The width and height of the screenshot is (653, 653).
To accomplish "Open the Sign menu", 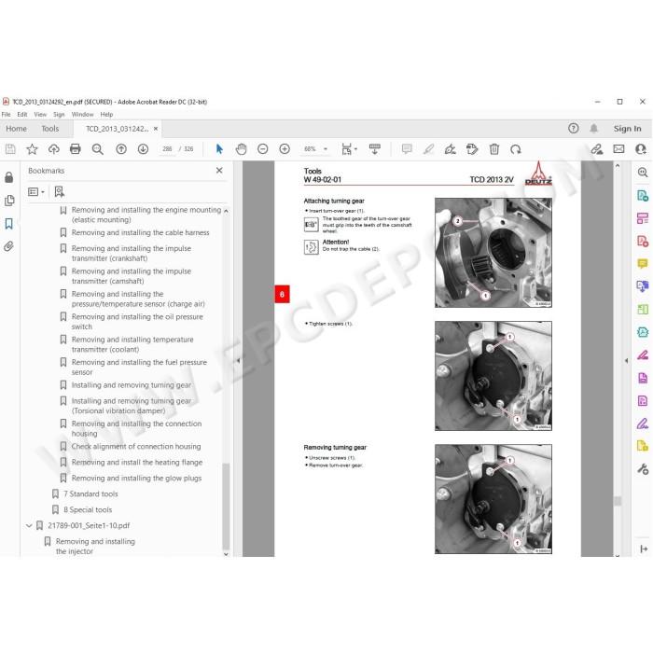I will [59, 114].
